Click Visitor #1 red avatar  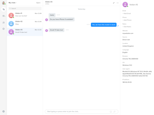[11, 15]
